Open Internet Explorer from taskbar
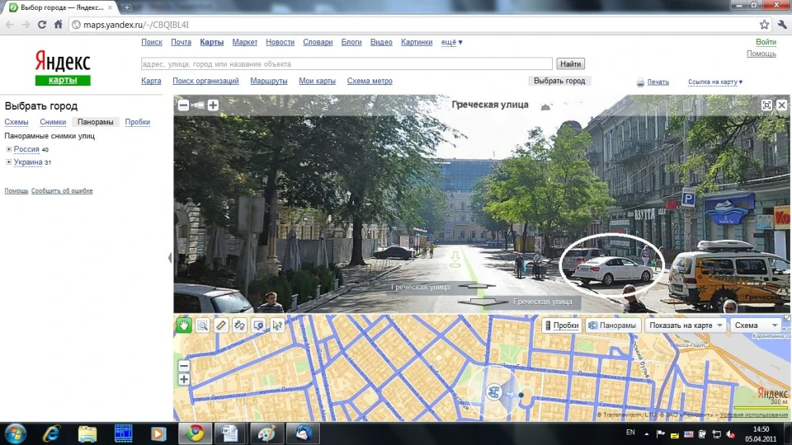The image size is (792, 445). tap(51, 433)
